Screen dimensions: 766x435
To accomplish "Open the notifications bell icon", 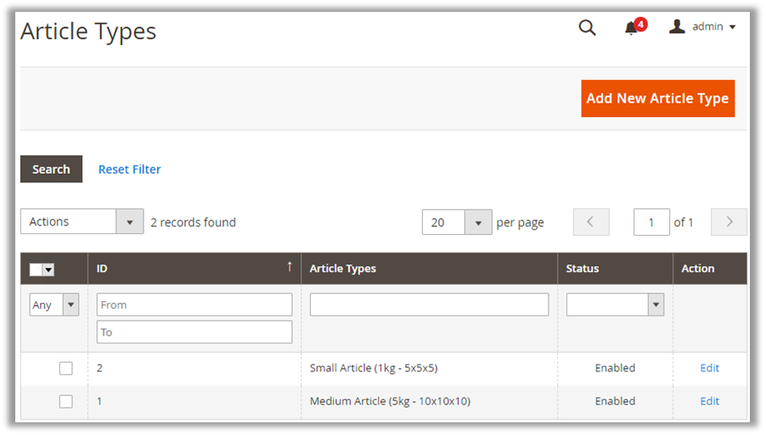I will (x=631, y=28).
